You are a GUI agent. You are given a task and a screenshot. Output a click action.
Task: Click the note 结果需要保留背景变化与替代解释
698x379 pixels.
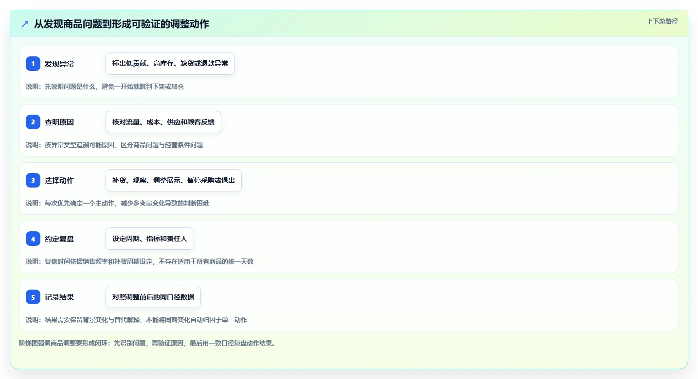92,320
